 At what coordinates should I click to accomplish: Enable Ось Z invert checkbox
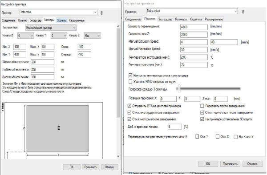click(x=218, y=136)
